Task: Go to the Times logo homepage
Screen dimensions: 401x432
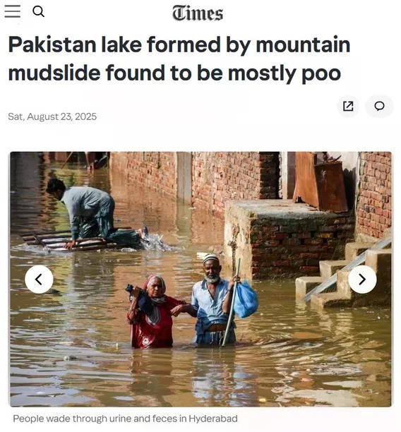Action: [x=198, y=13]
